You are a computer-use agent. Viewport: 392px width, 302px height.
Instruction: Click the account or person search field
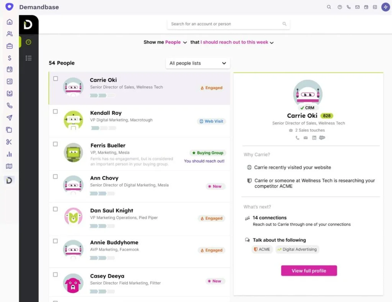[226, 24]
